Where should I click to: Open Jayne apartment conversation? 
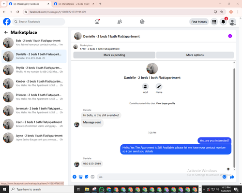tap(34, 138)
